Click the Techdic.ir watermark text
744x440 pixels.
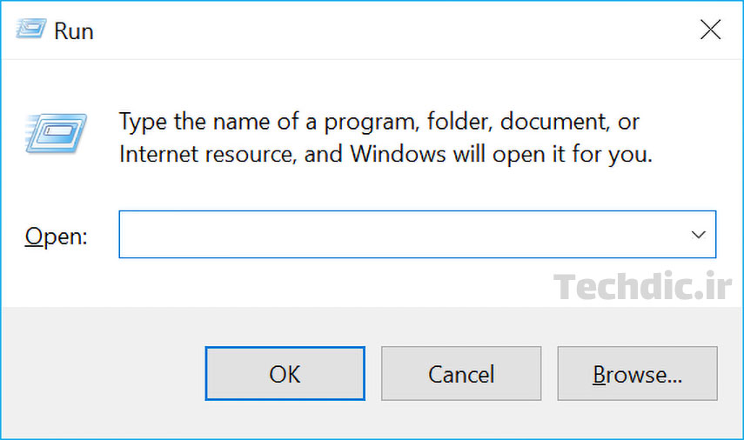coord(643,287)
